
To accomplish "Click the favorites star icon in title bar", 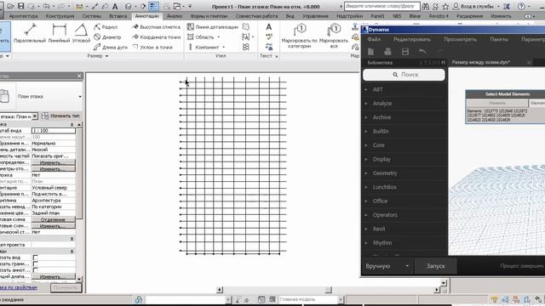I will pos(445,6).
